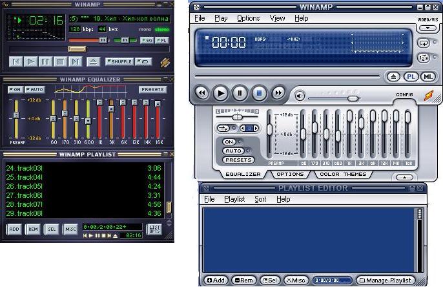
Task: Open Manage Playlist in Playlist Editor
Action: pos(389,281)
